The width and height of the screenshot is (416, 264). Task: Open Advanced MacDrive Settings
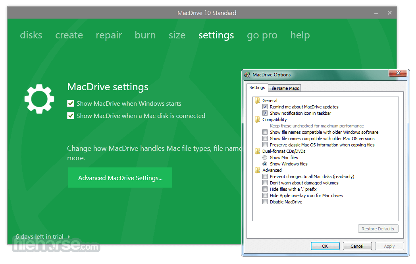pos(120,178)
